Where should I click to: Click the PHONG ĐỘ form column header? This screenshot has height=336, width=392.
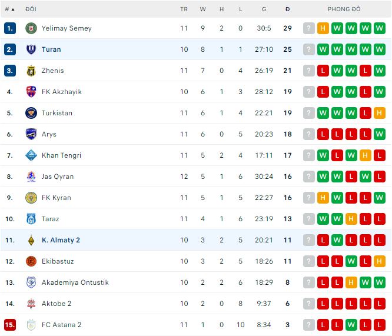click(344, 9)
